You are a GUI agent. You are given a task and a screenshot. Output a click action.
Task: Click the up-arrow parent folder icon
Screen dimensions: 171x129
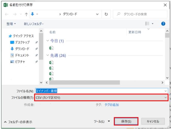coord(26,14)
